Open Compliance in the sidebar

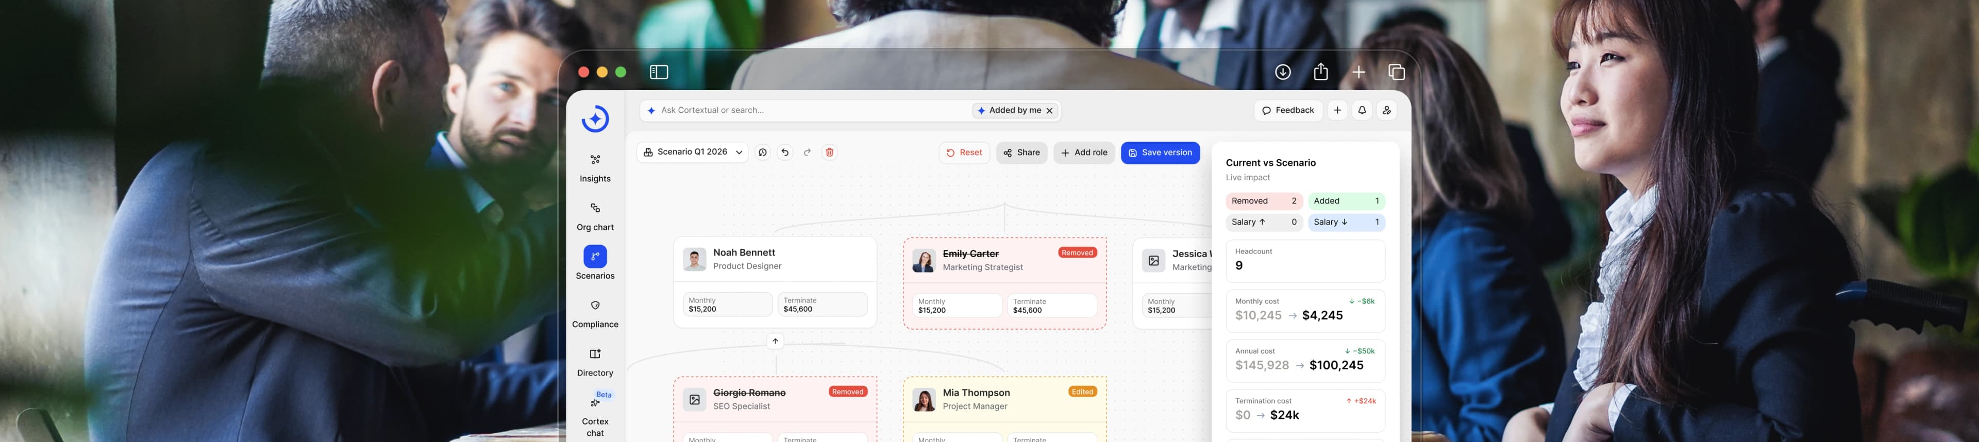595,314
